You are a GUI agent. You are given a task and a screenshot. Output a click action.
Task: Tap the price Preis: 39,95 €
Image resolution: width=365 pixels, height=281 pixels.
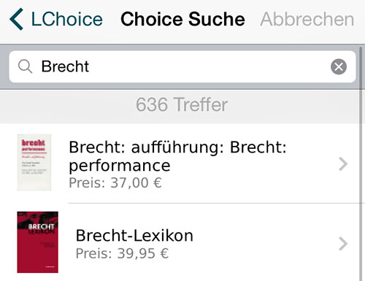pos(122,253)
